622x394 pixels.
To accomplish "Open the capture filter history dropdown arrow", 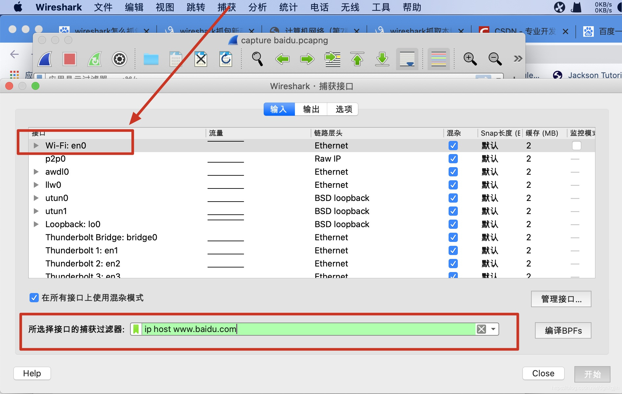I will tap(493, 329).
